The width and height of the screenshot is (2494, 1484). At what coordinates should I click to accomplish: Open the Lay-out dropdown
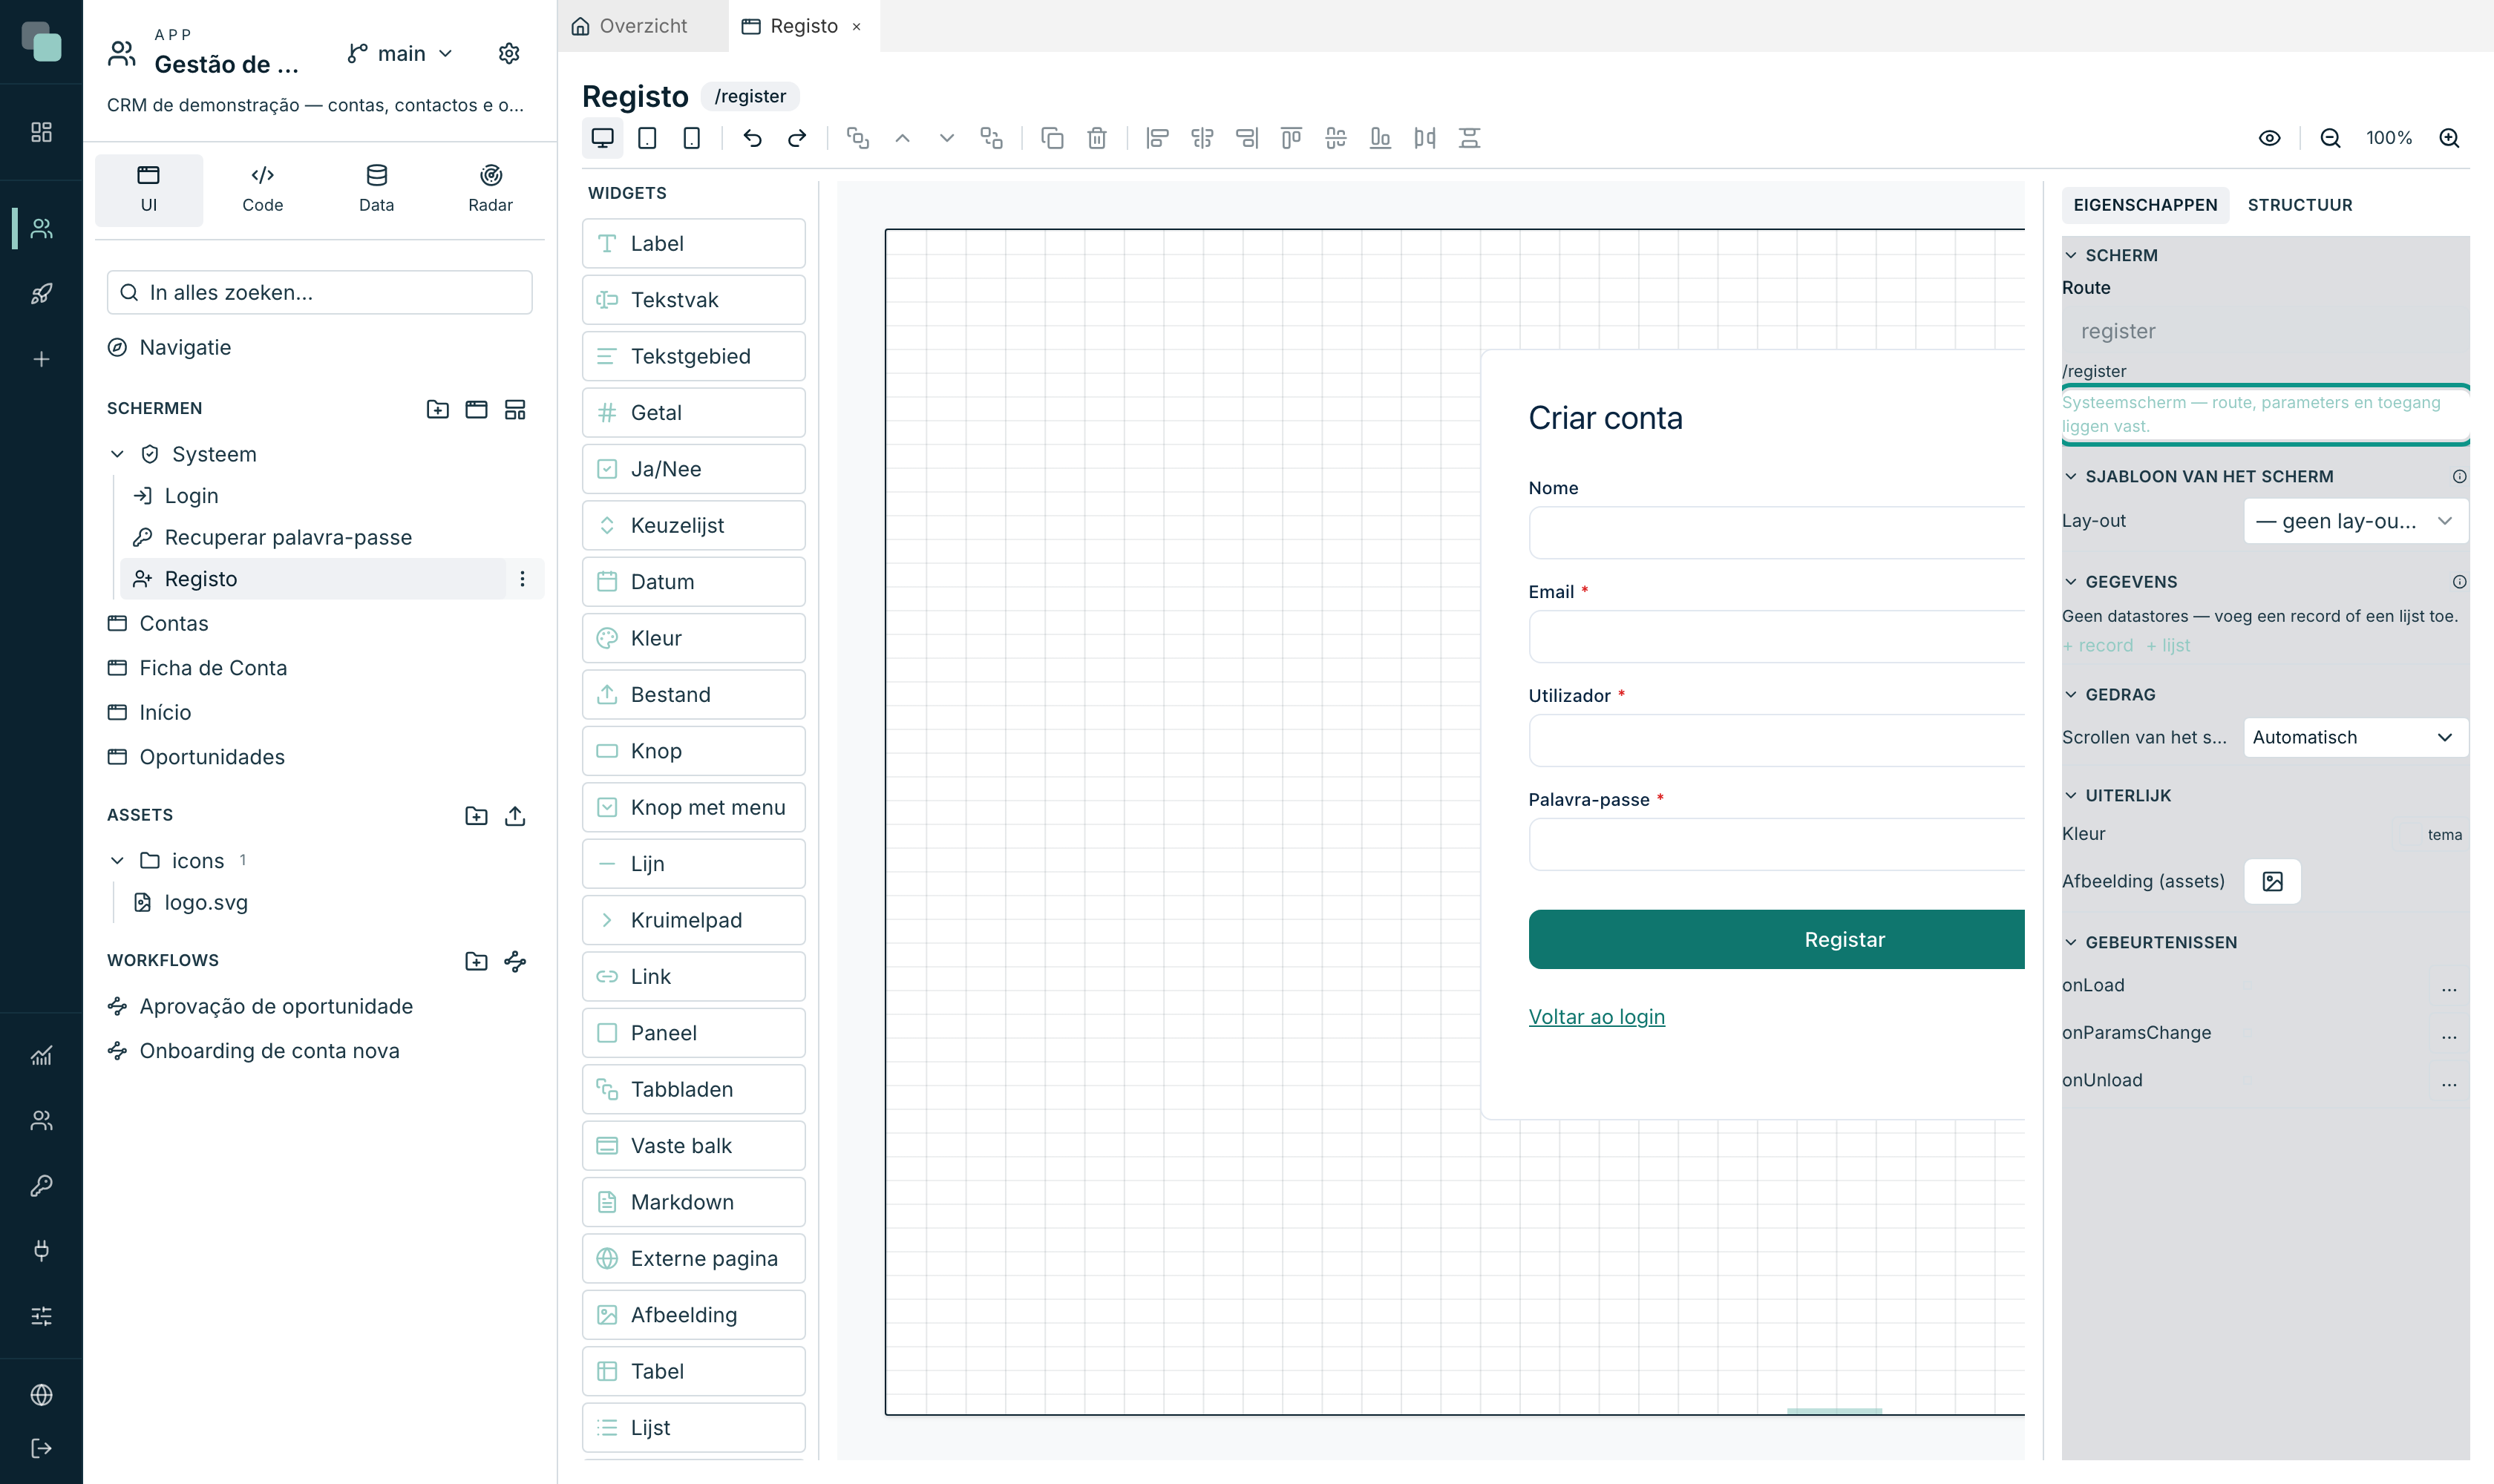pos(2355,521)
